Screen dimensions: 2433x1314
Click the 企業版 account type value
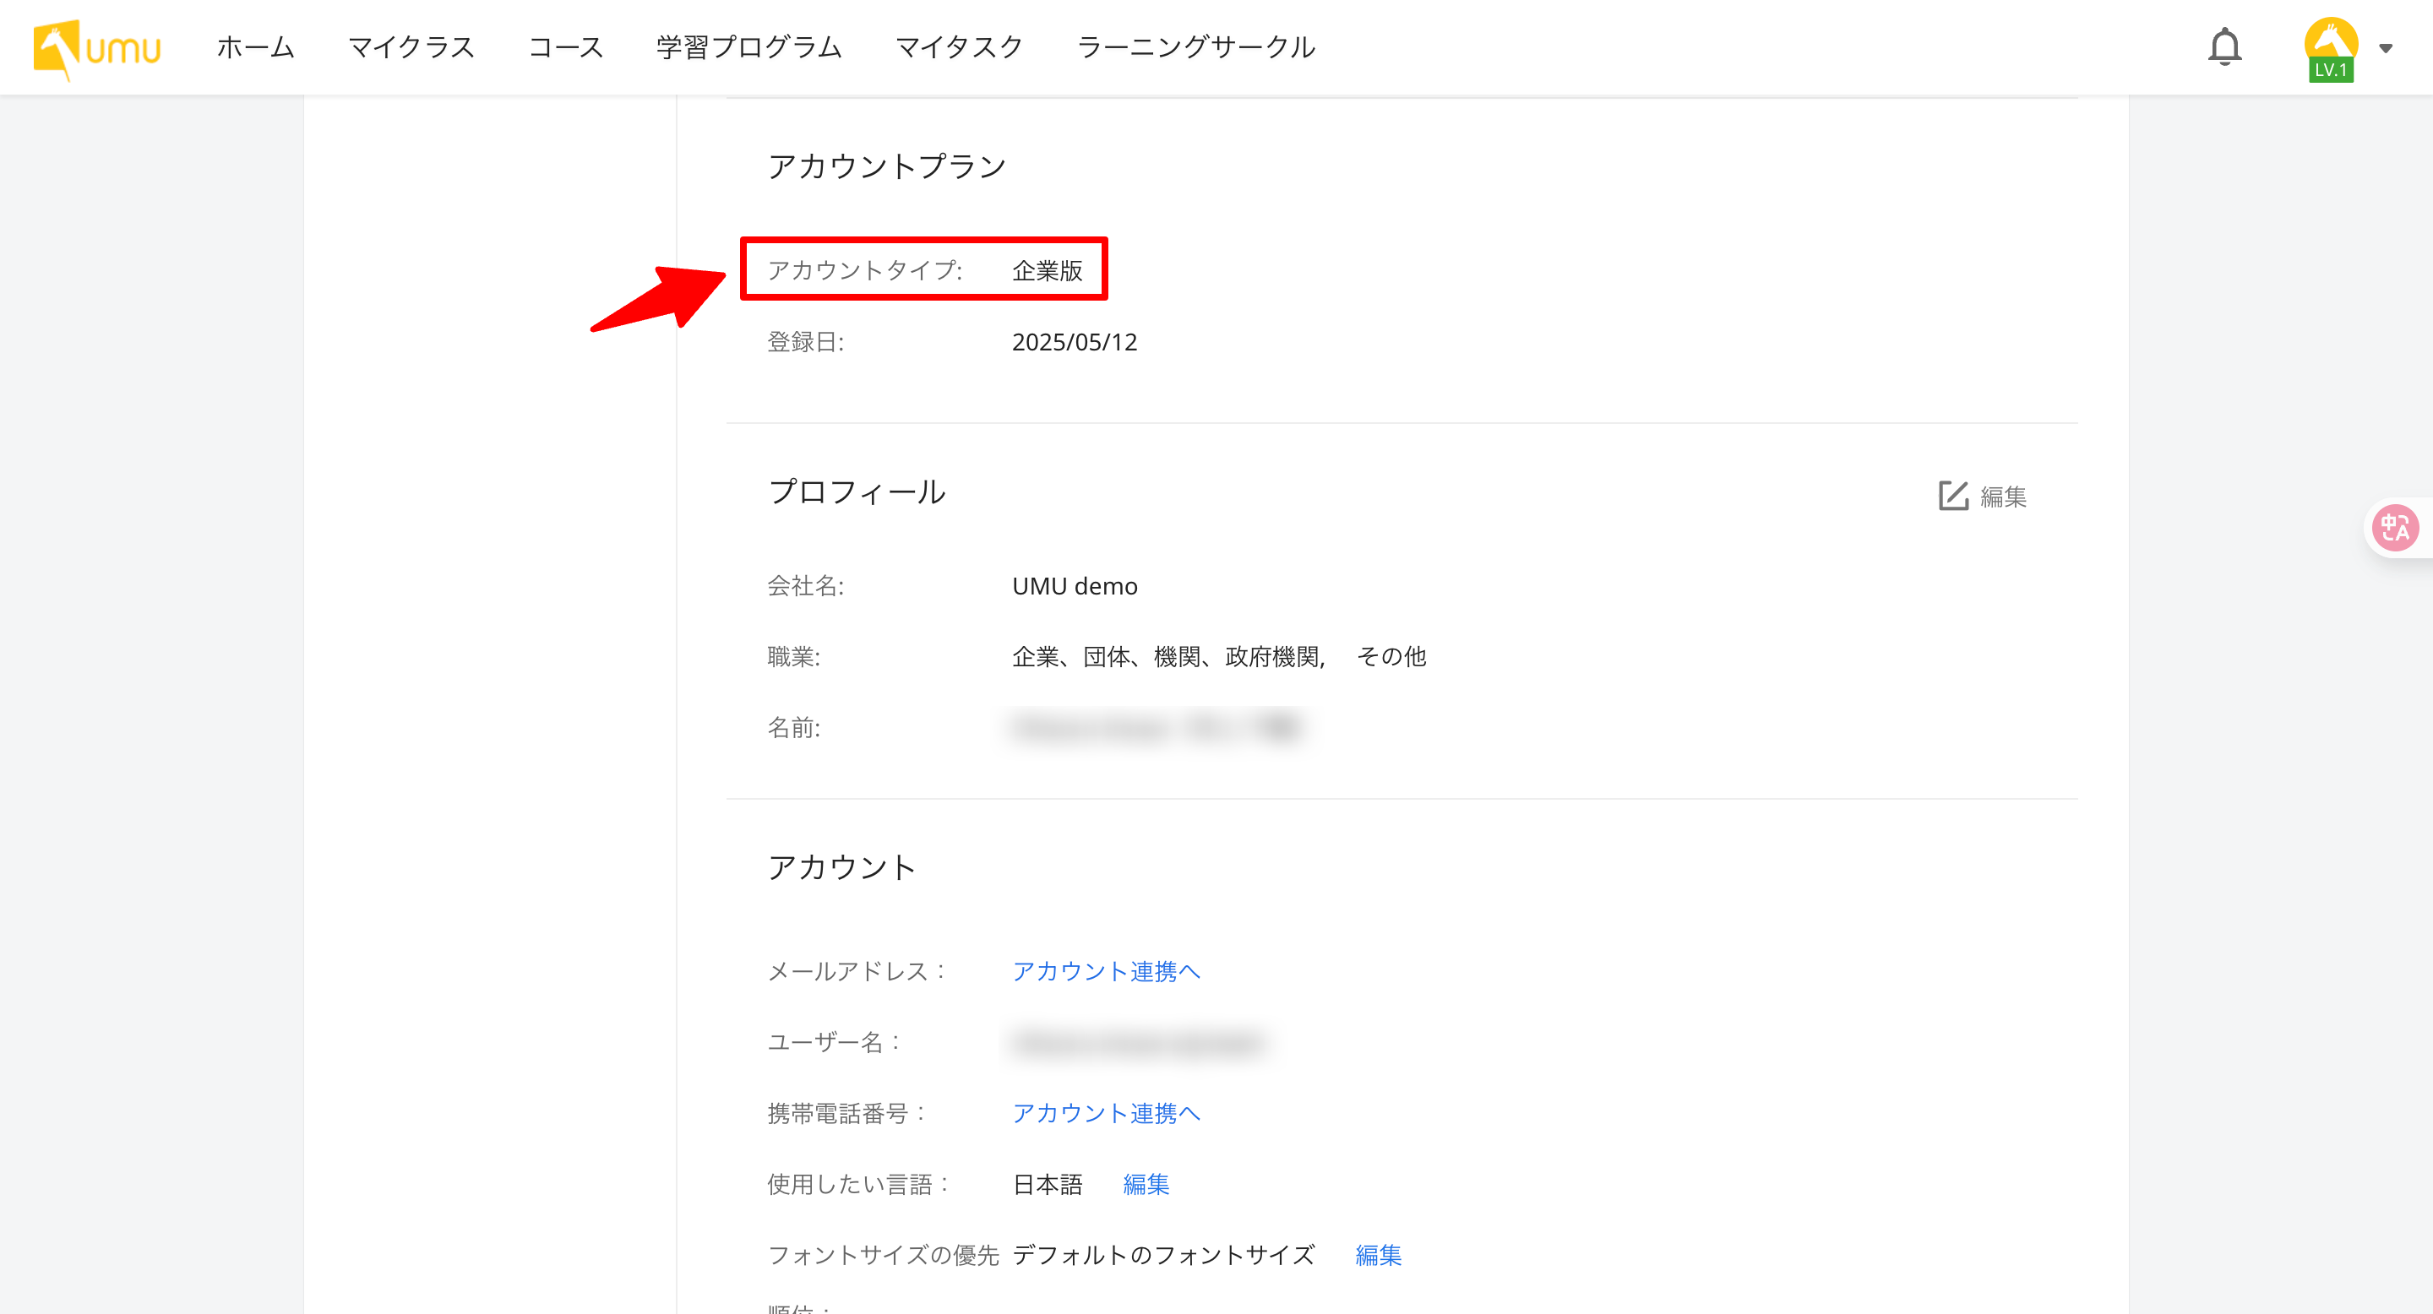pyautogui.click(x=1048, y=271)
